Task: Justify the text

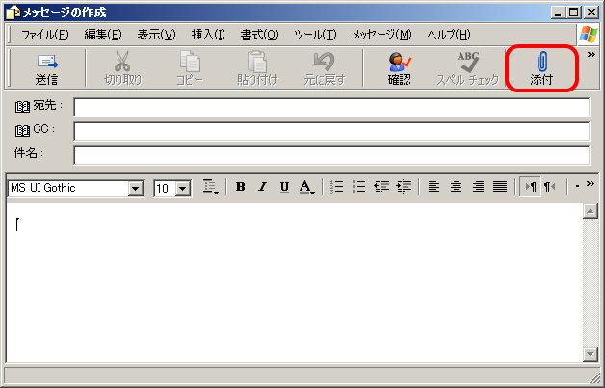Action: click(500, 187)
